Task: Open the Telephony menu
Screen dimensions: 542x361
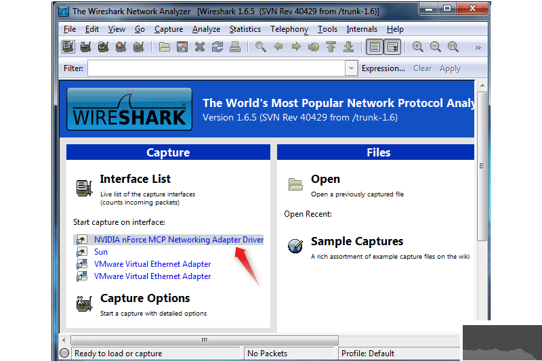Action: (289, 29)
